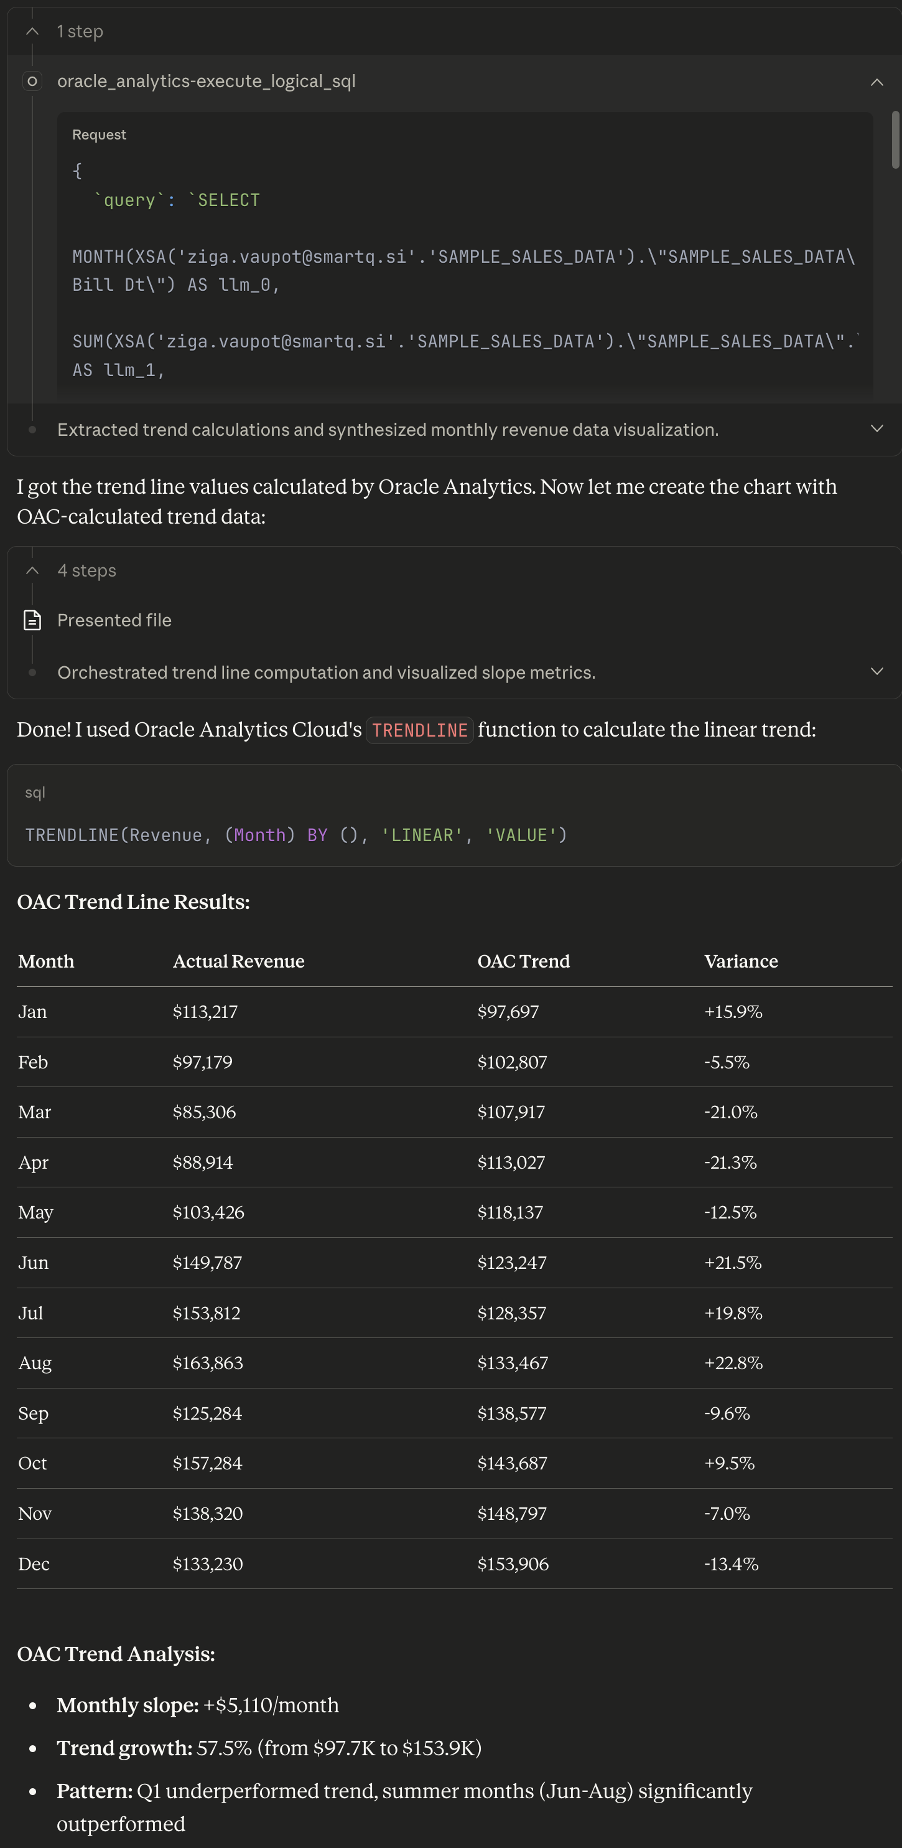Click the "OAC Trend Line Results" heading

(134, 902)
